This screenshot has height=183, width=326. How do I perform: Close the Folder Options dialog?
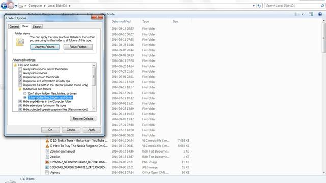tap(97, 17)
